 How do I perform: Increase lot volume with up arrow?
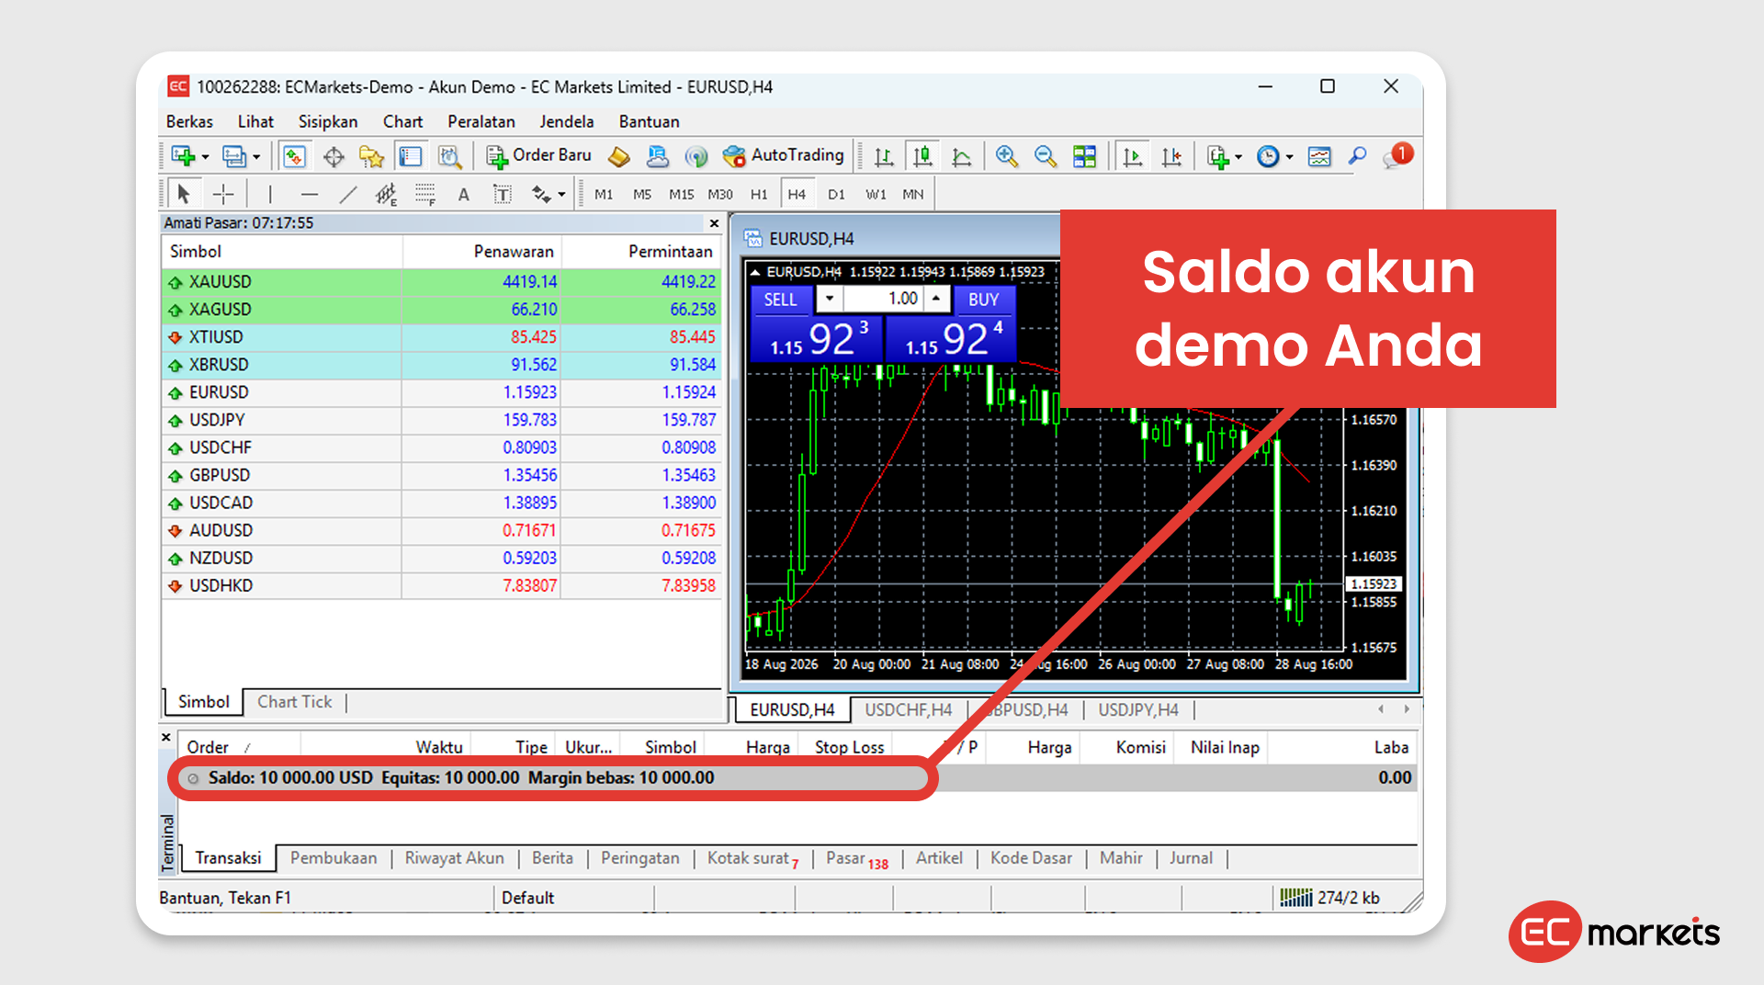click(936, 299)
